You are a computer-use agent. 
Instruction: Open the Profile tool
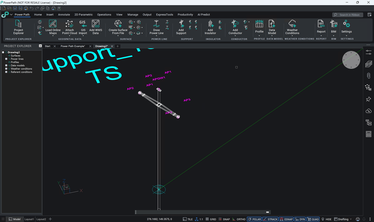pos(259,26)
